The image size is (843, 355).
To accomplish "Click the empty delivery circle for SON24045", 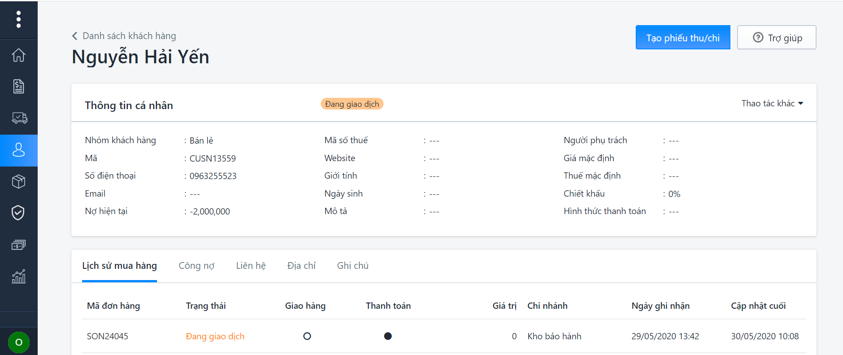I will (x=307, y=336).
